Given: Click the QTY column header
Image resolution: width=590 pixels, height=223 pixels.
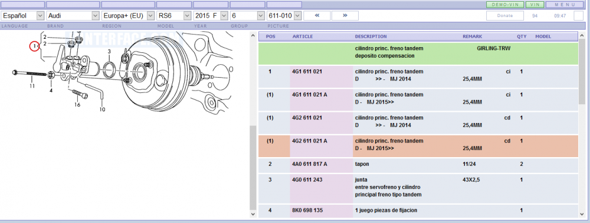Looking at the screenshot, I should pos(522,37).
